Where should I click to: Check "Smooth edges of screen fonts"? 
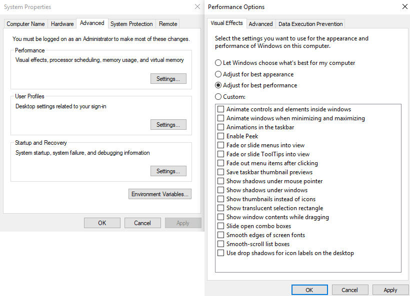[x=220, y=235]
